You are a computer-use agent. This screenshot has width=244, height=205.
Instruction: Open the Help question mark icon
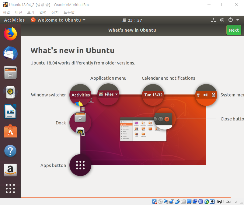(x=10, y=151)
